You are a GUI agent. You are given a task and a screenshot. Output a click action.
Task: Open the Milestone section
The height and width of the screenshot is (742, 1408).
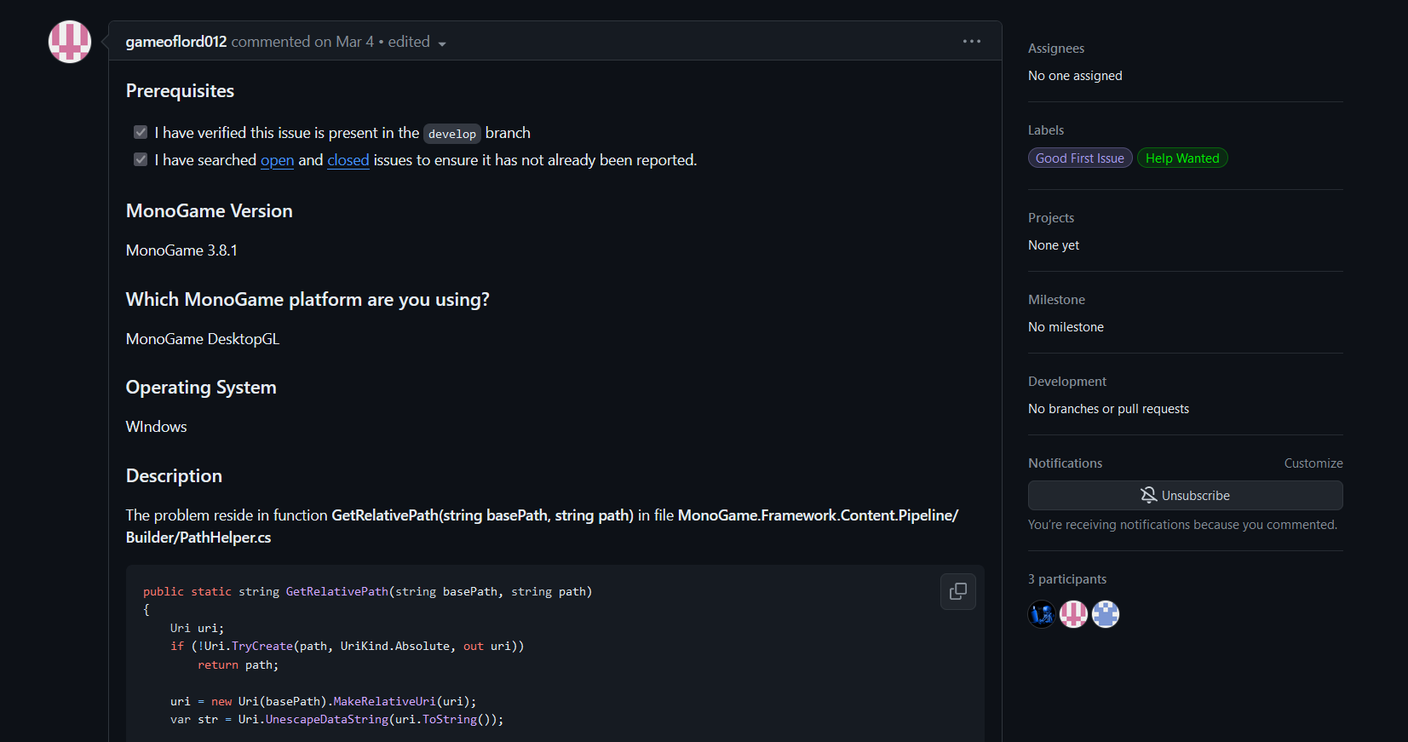[1056, 300]
